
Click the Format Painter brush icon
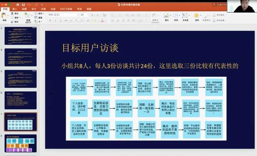pyautogui.click(x=12, y=22)
